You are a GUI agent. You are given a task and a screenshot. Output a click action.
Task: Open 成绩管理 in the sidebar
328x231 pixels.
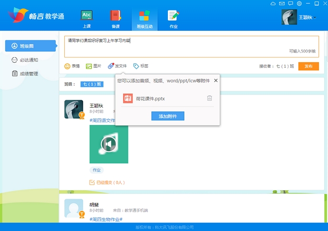point(28,74)
